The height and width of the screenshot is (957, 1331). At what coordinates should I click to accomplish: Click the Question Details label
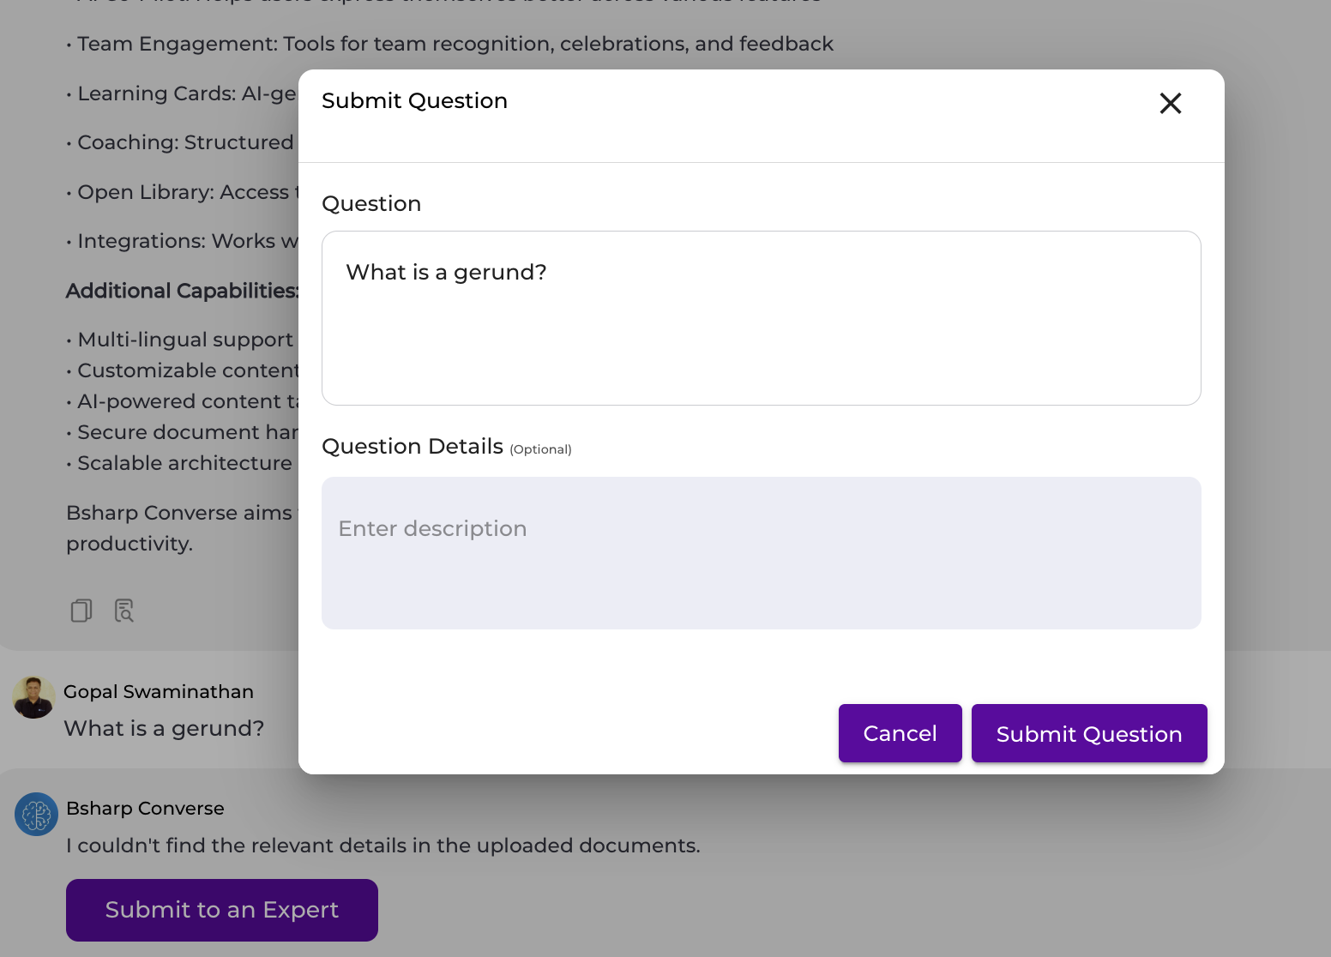(x=413, y=446)
